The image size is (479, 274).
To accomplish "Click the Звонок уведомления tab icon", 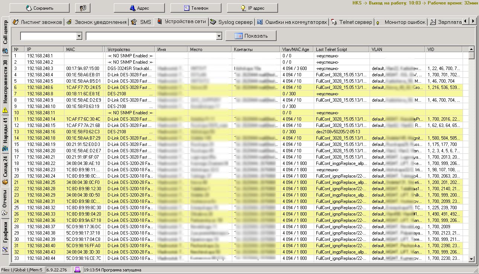I will (70, 22).
